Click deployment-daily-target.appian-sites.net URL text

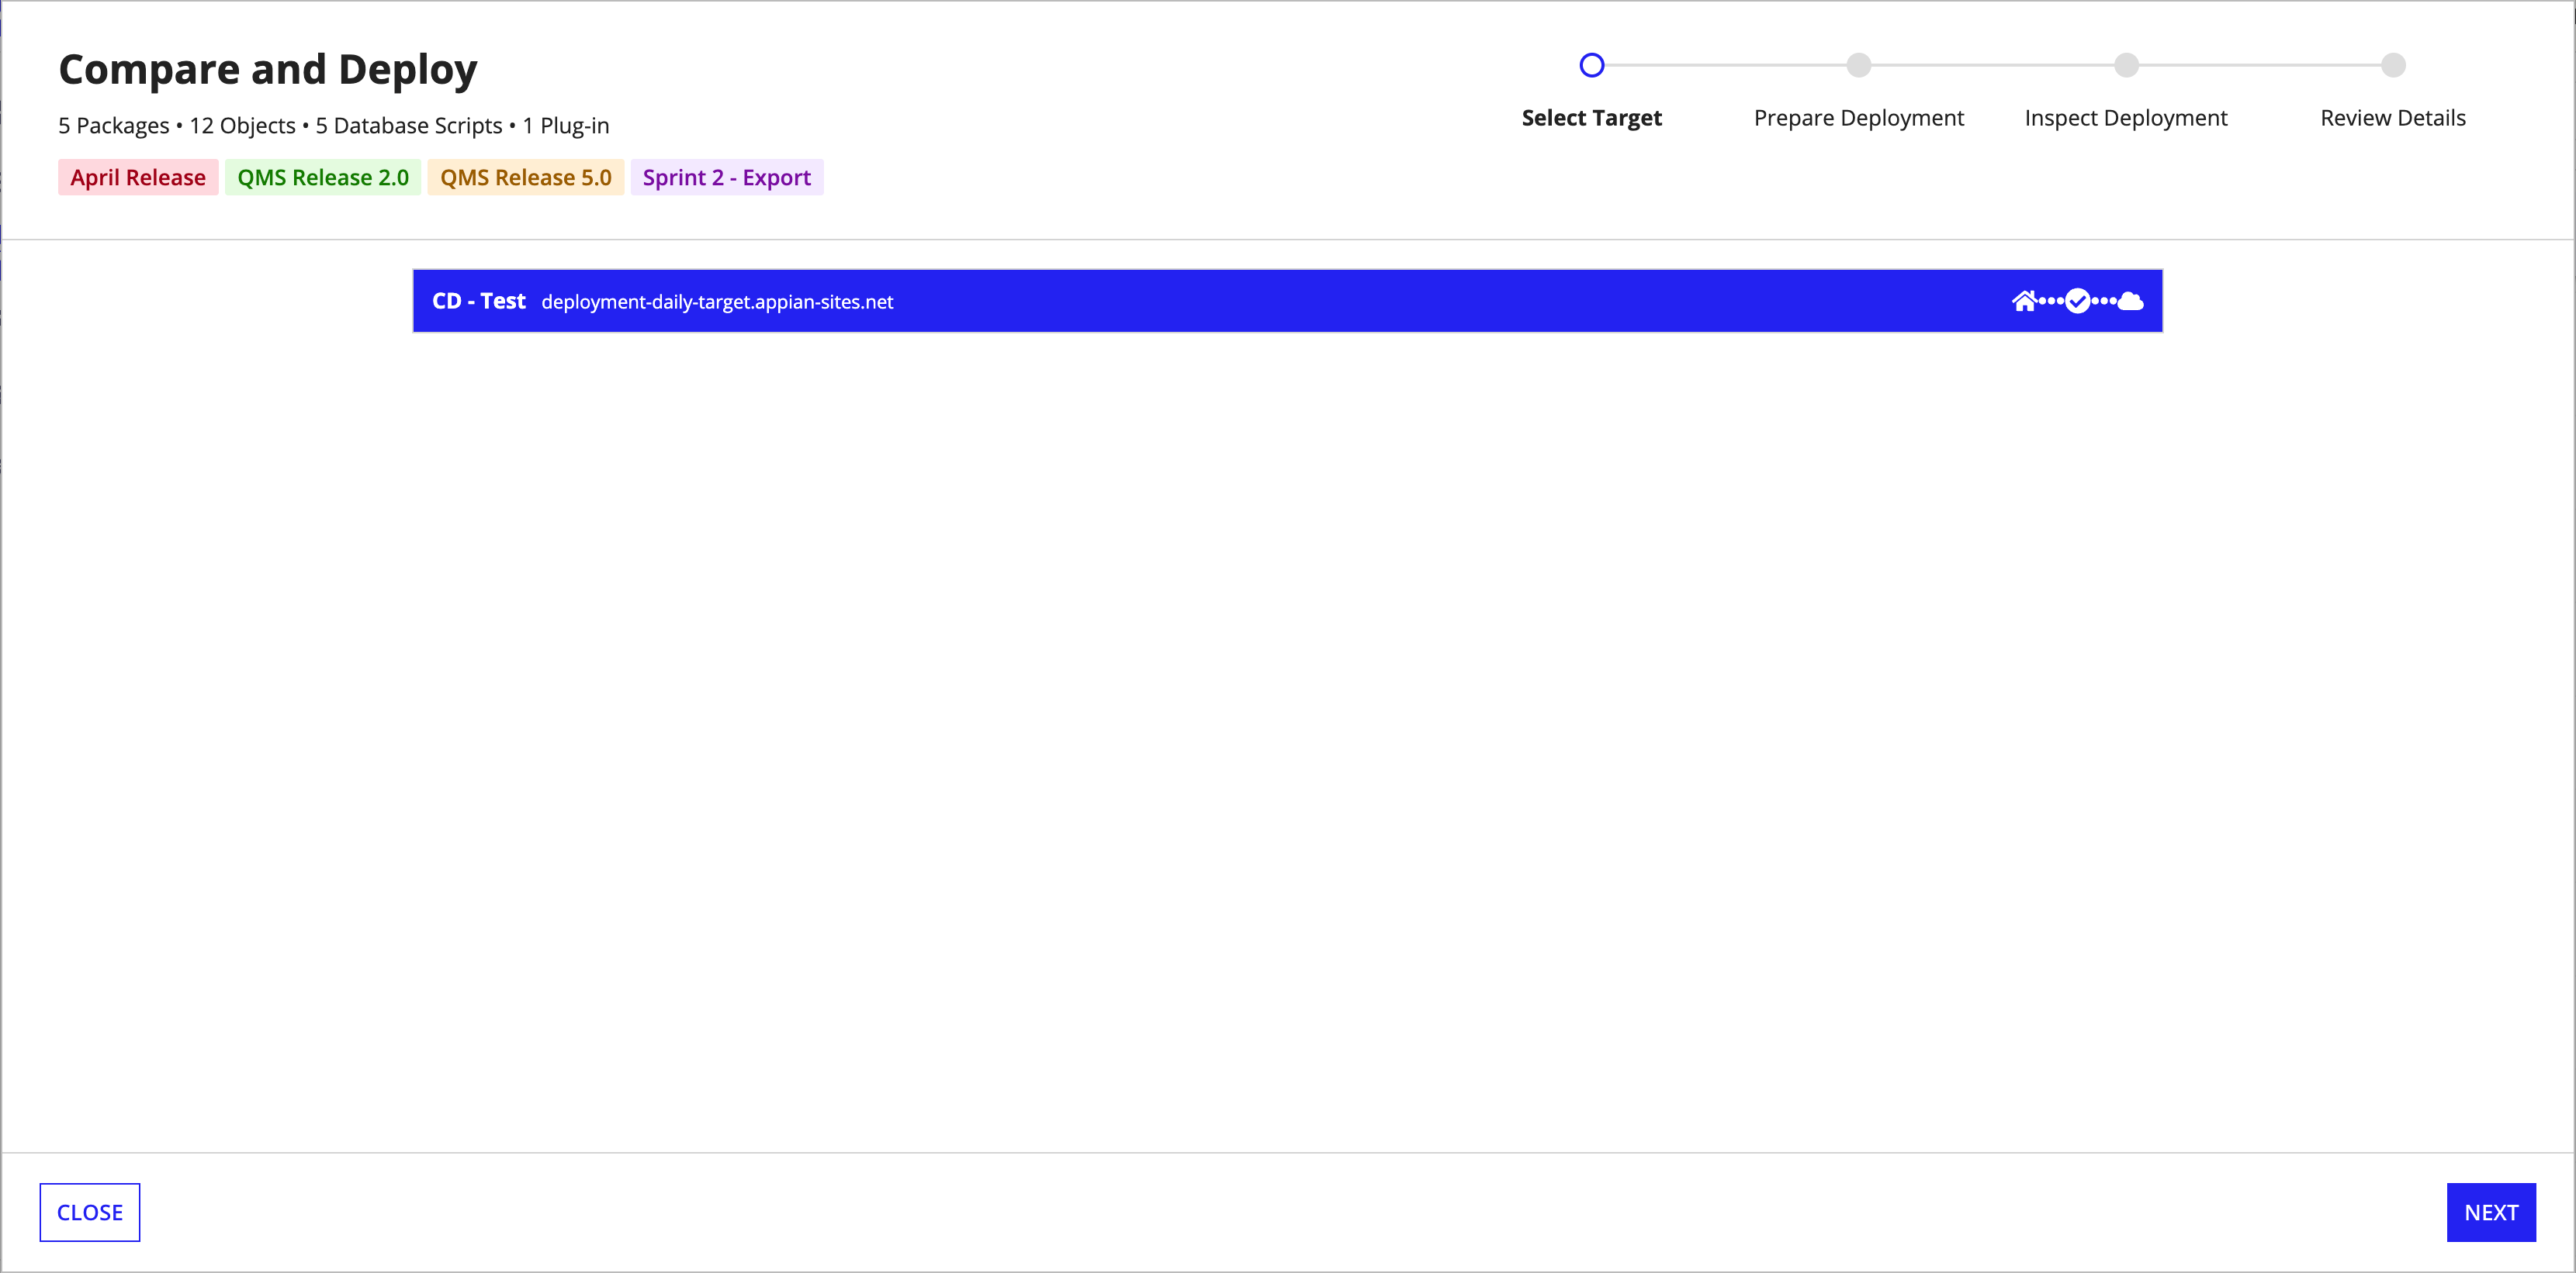point(717,302)
